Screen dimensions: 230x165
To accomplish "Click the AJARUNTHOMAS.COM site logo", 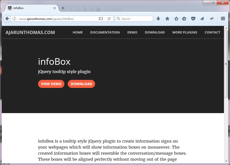I will pyautogui.click(x=30, y=32).
